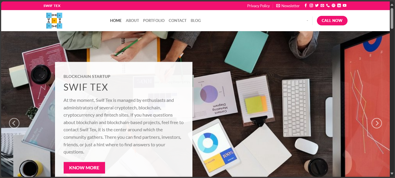The width and height of the screenshot is (395, 178).
Task: Open the Newsletter link
Action: pyautogui.click(x=288, y=6)
